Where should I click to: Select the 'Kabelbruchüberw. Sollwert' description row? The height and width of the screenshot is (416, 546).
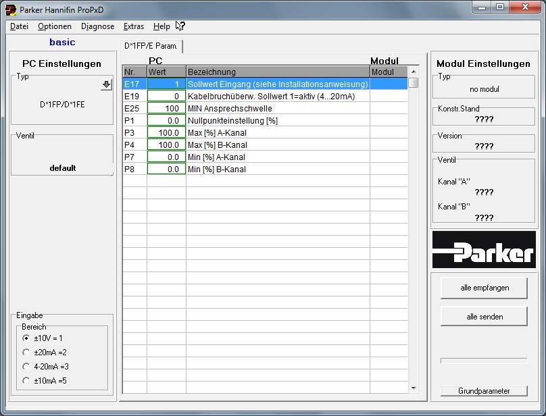coord(278,96)
